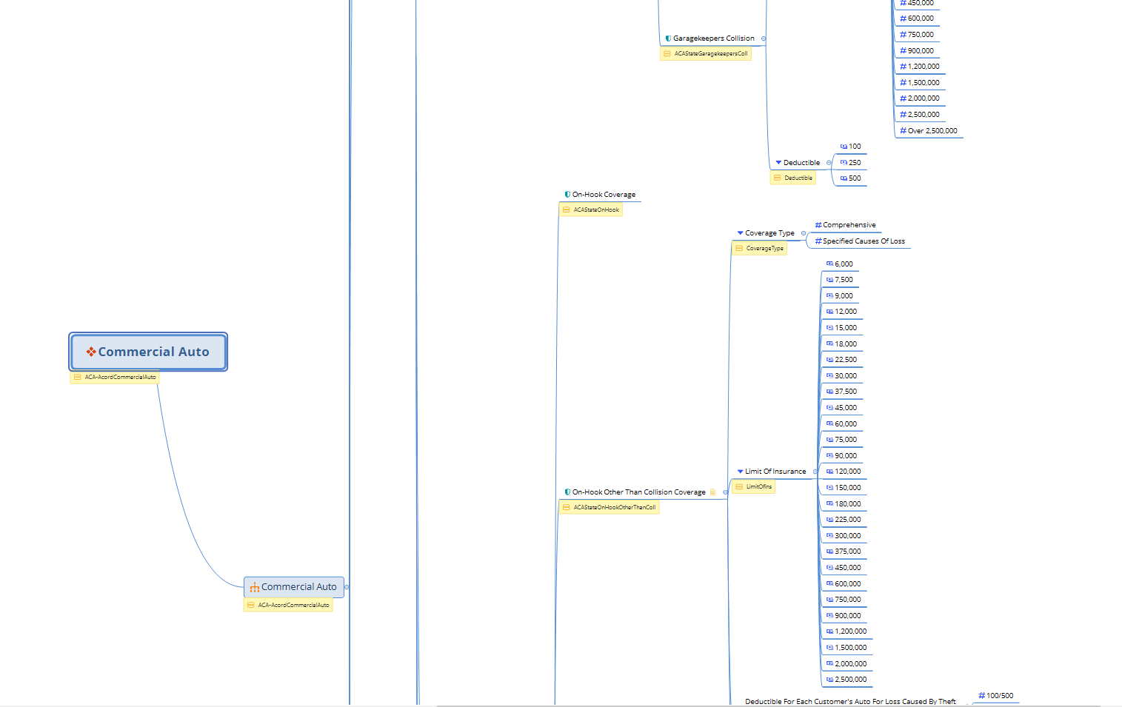This screenshot has width=1122, height=707.
Task: Click the red diamond icon on the root Commercial Auto node
Action: click(91, 352)
